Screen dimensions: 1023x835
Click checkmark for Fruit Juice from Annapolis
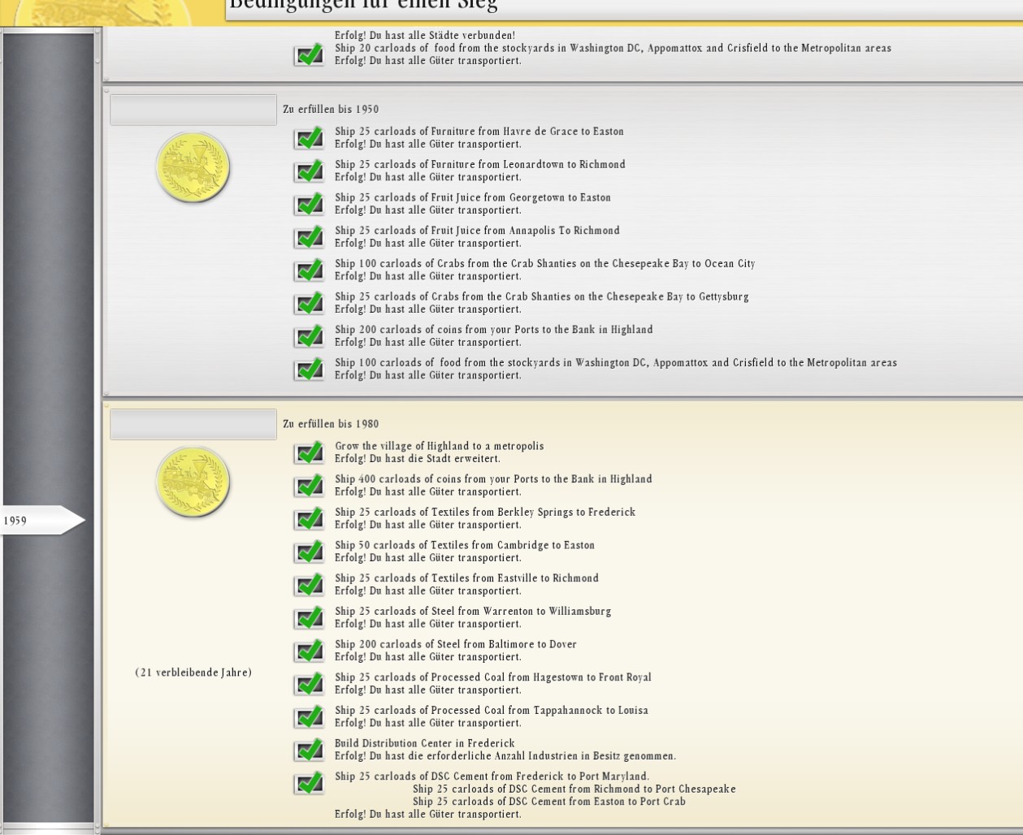309,237
